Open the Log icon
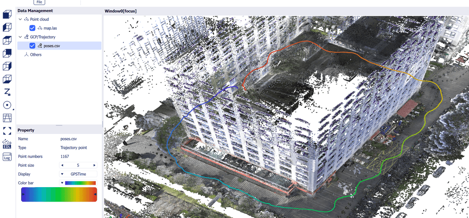The image size is (469, 218). coord(7,157)
